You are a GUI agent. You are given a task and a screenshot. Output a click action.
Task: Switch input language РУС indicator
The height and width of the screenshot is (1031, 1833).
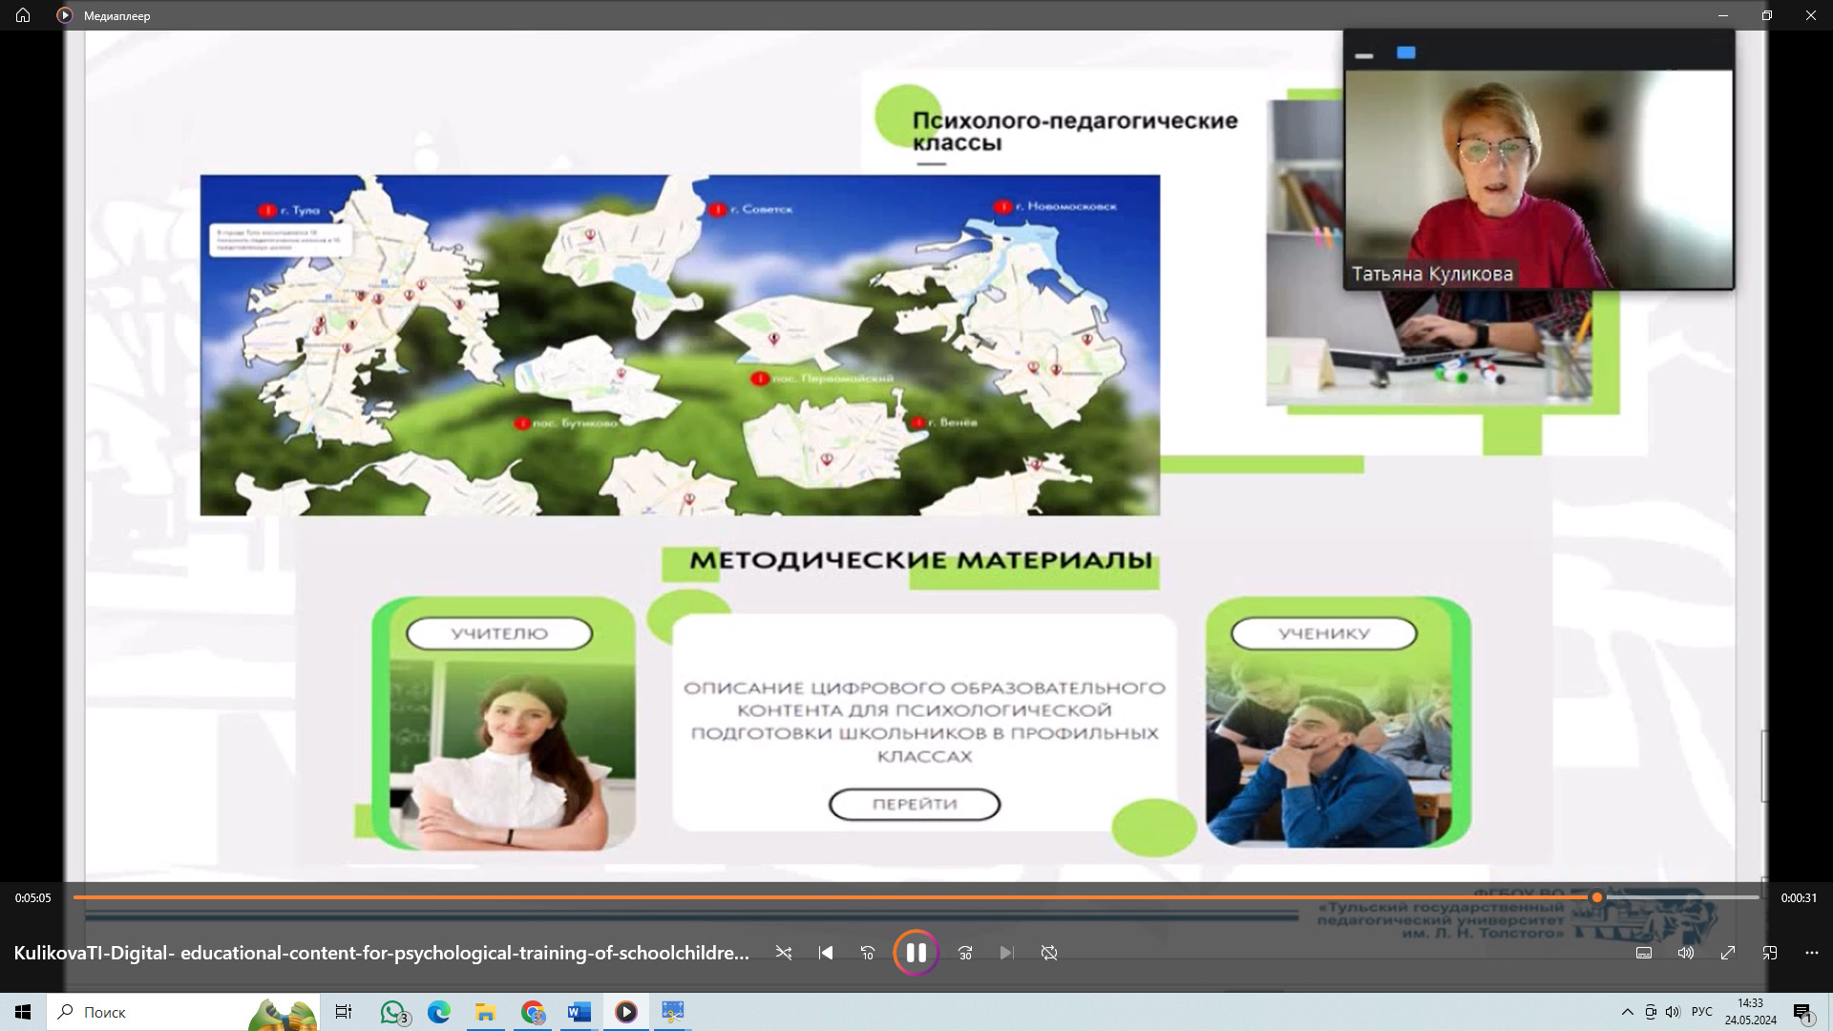pos(1702,1012)
